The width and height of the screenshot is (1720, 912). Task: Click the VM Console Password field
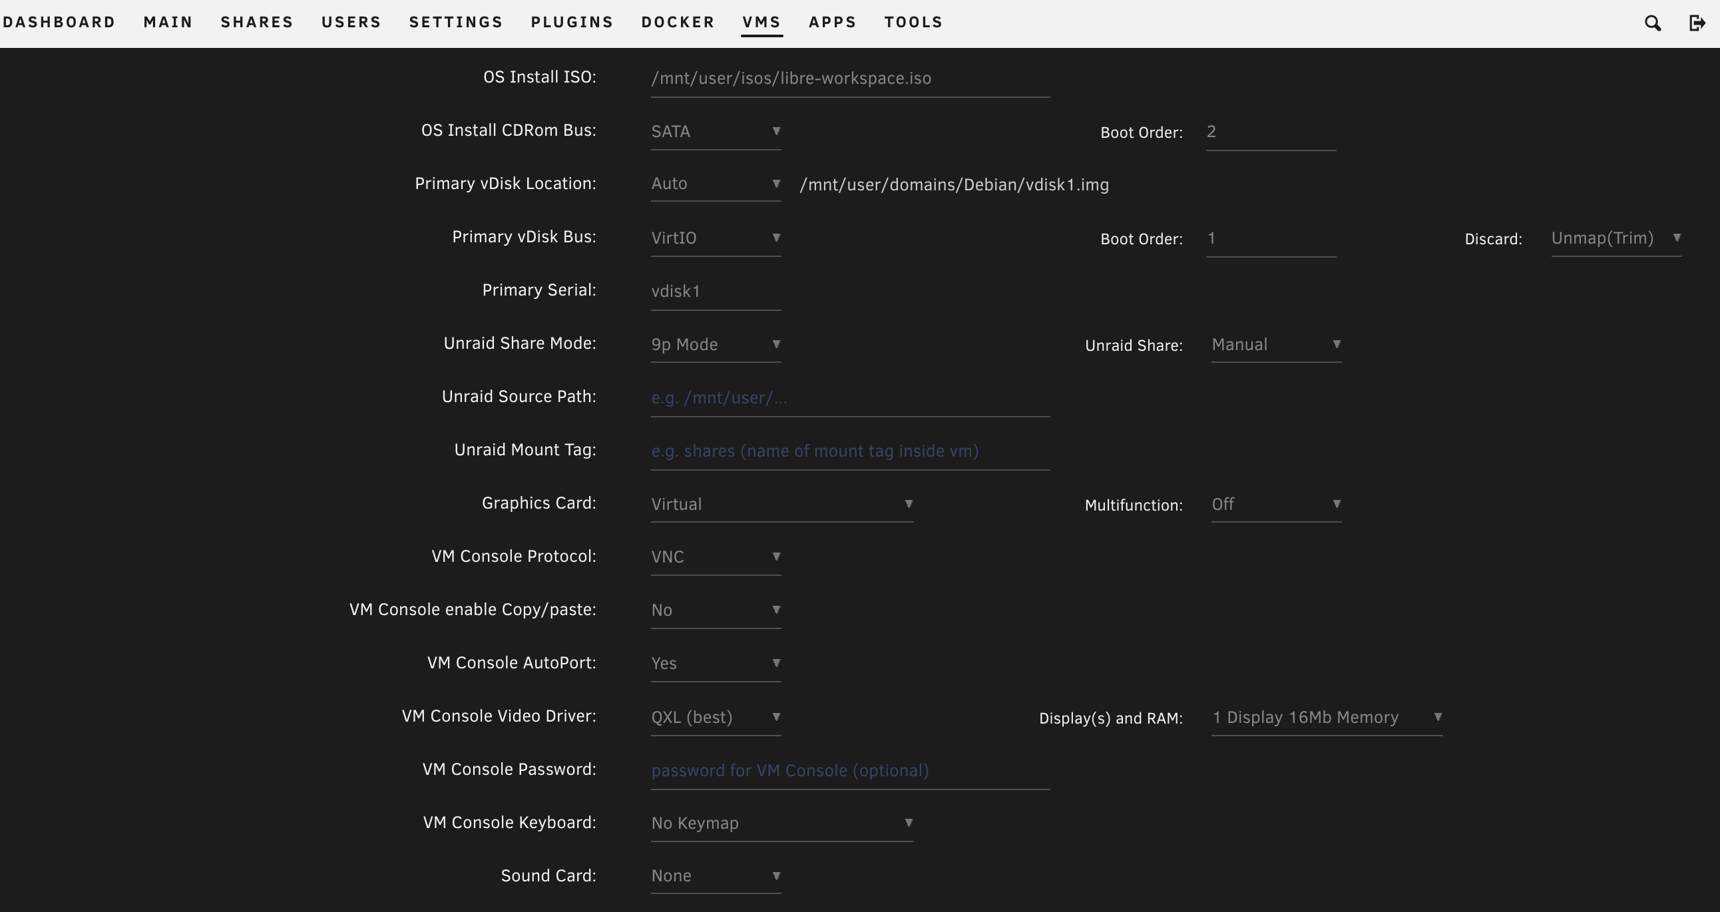coord(849,770)
